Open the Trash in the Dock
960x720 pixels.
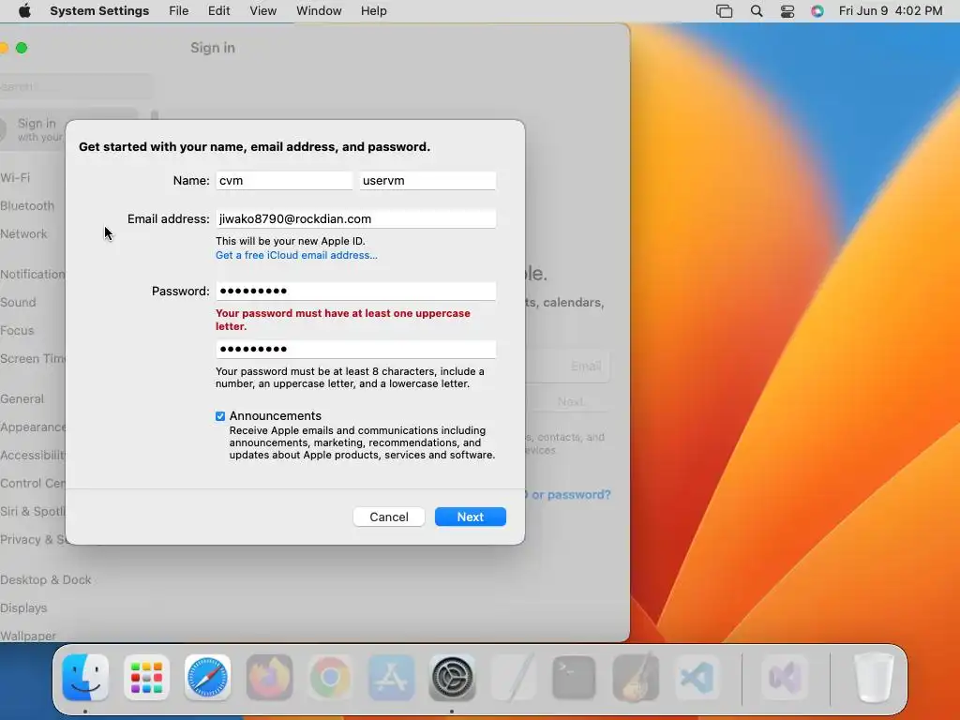(874, 678)
